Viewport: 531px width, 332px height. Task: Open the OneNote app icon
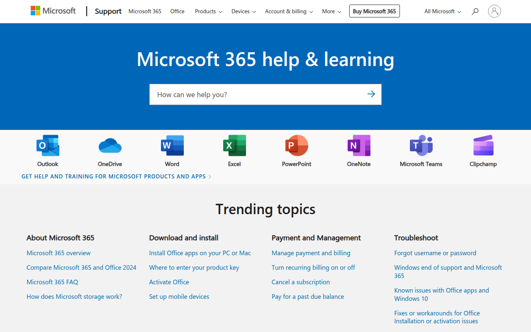pyautogui.click(x=359, y=145)
